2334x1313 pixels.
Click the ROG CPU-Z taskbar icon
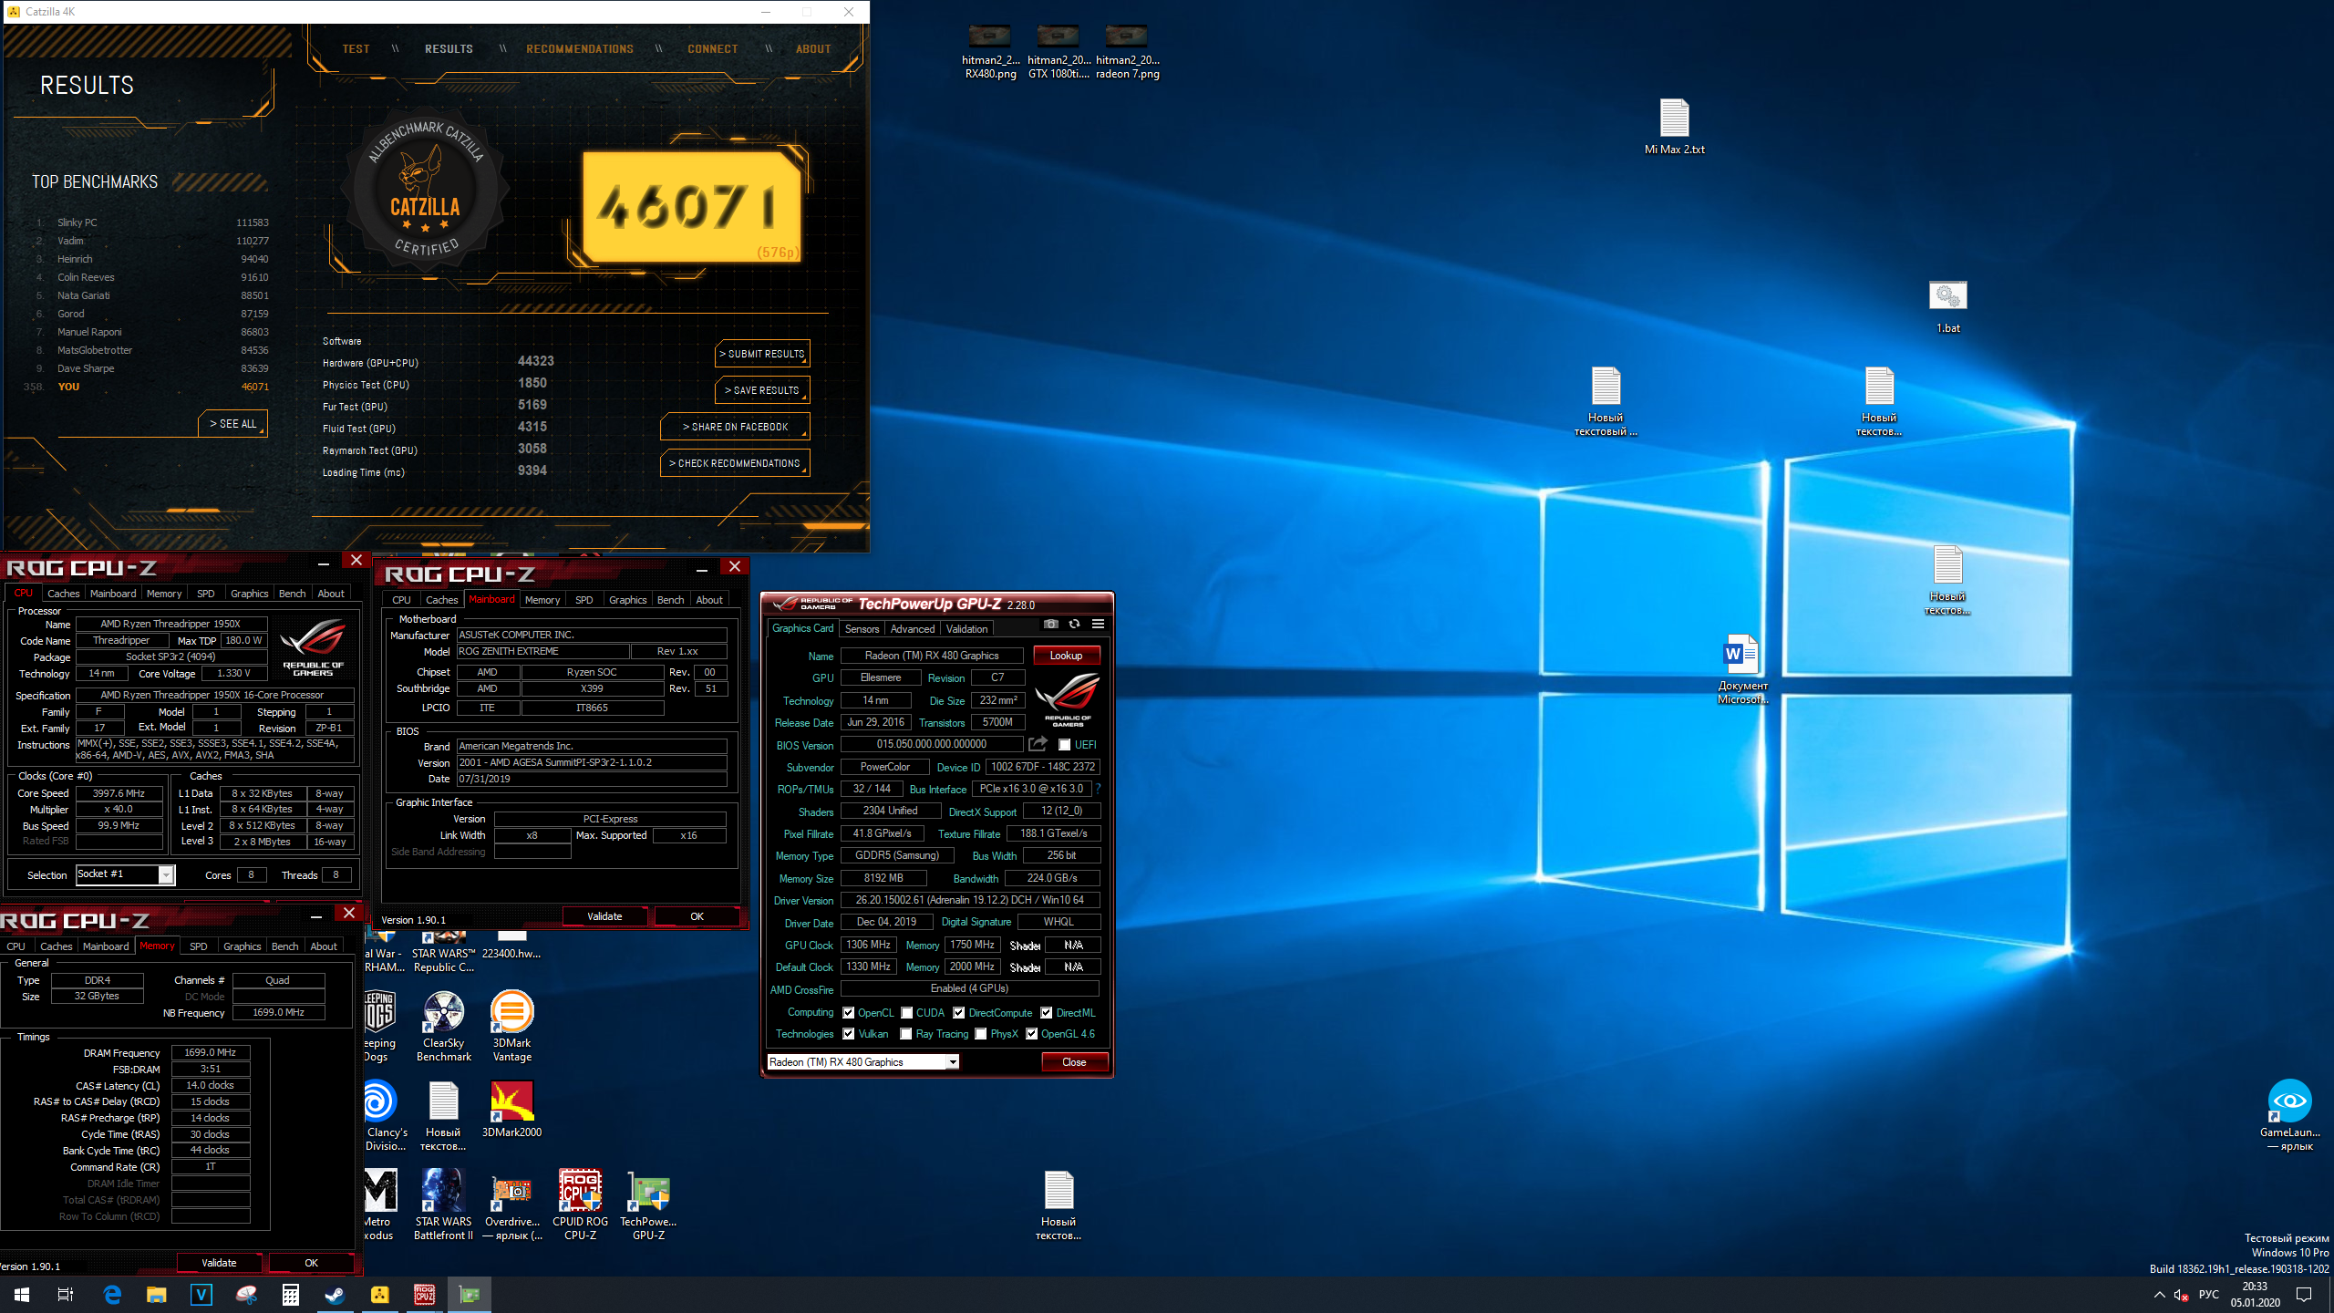pyautogui.click(x=424, y=1295)
